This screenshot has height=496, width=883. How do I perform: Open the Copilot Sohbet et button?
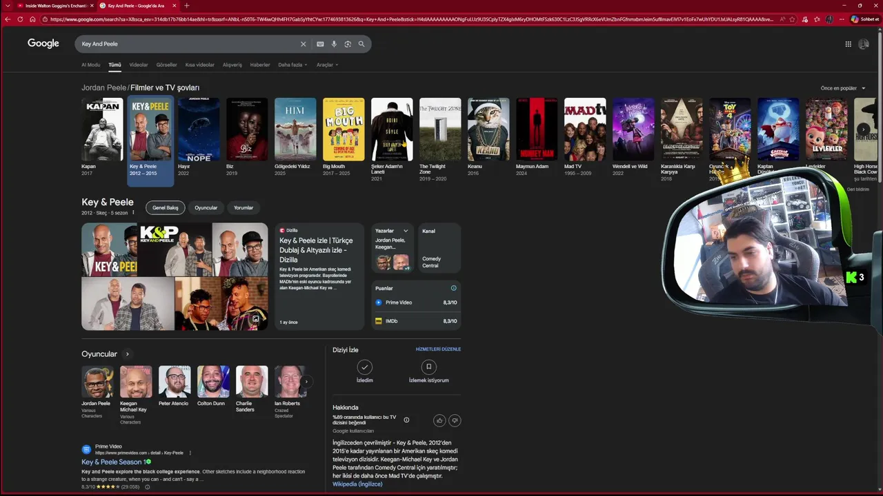tap(865, 19)
